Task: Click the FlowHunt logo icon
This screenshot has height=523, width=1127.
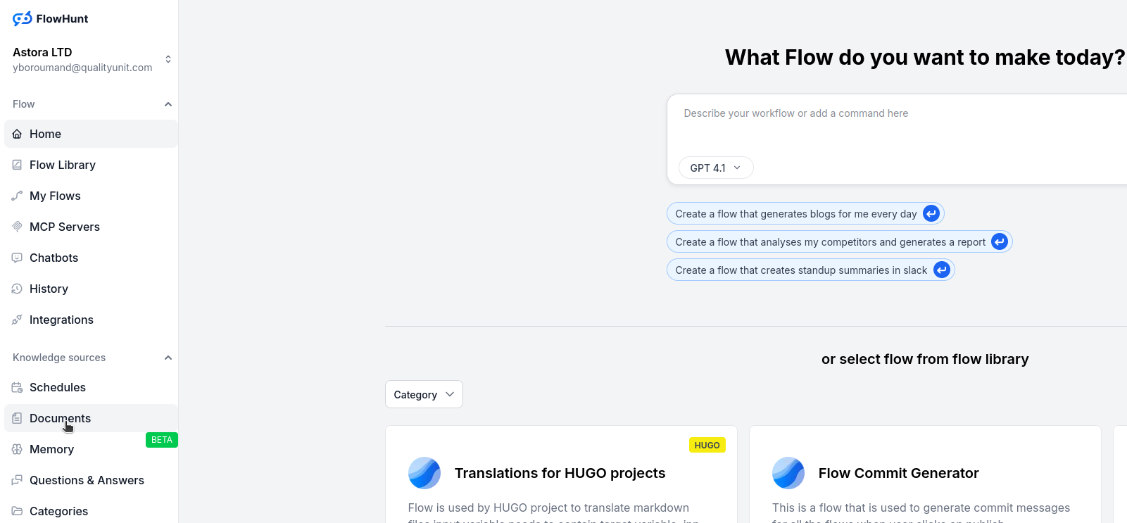Action: pyautogui.click(x=22, y=19)
